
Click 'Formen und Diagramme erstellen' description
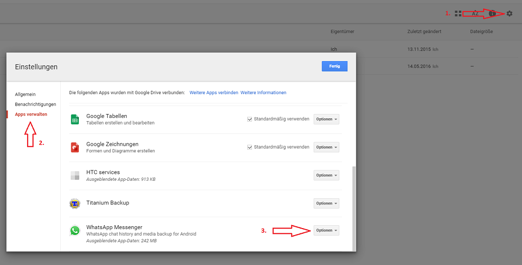(x=121, y=151)
